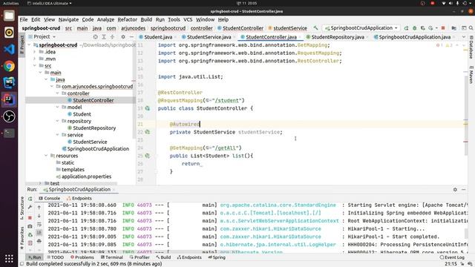Switch to Endpoints tab in Run panel
Screen dimensions: 475x267
[x=79, y=198]
